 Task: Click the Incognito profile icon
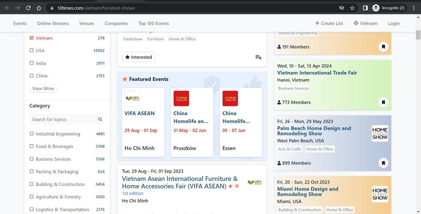(376, 8)
